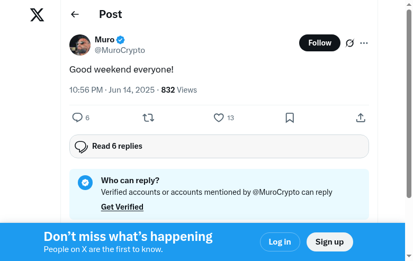Go back using the back arrow
Screen dimensions: 413x261
tap(75, 15)
